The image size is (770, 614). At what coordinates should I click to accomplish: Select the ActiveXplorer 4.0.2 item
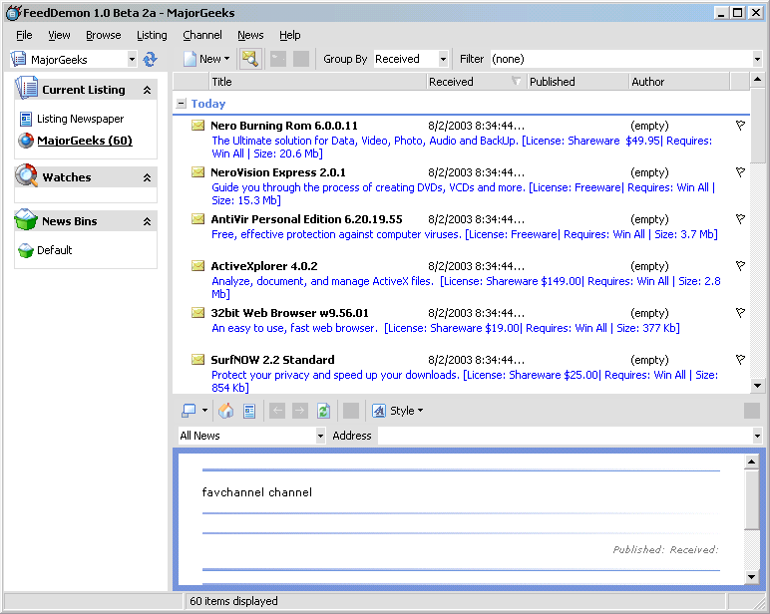(x=264, y=266)
